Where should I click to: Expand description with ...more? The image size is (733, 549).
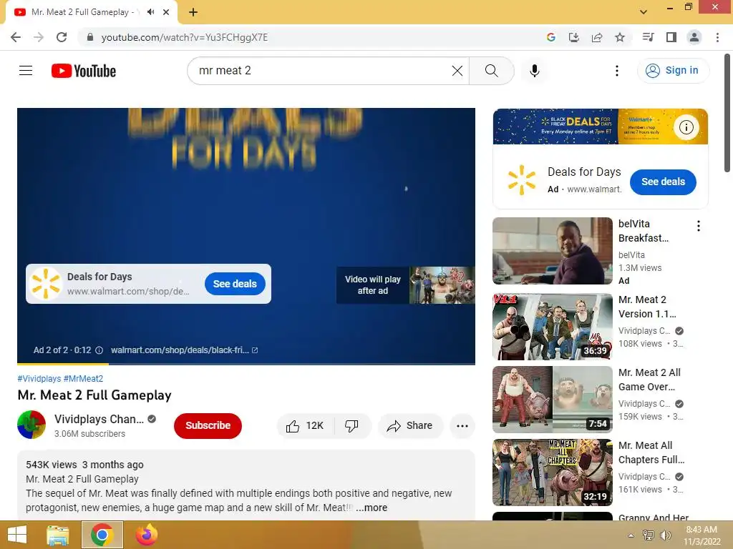pos(372,508)
